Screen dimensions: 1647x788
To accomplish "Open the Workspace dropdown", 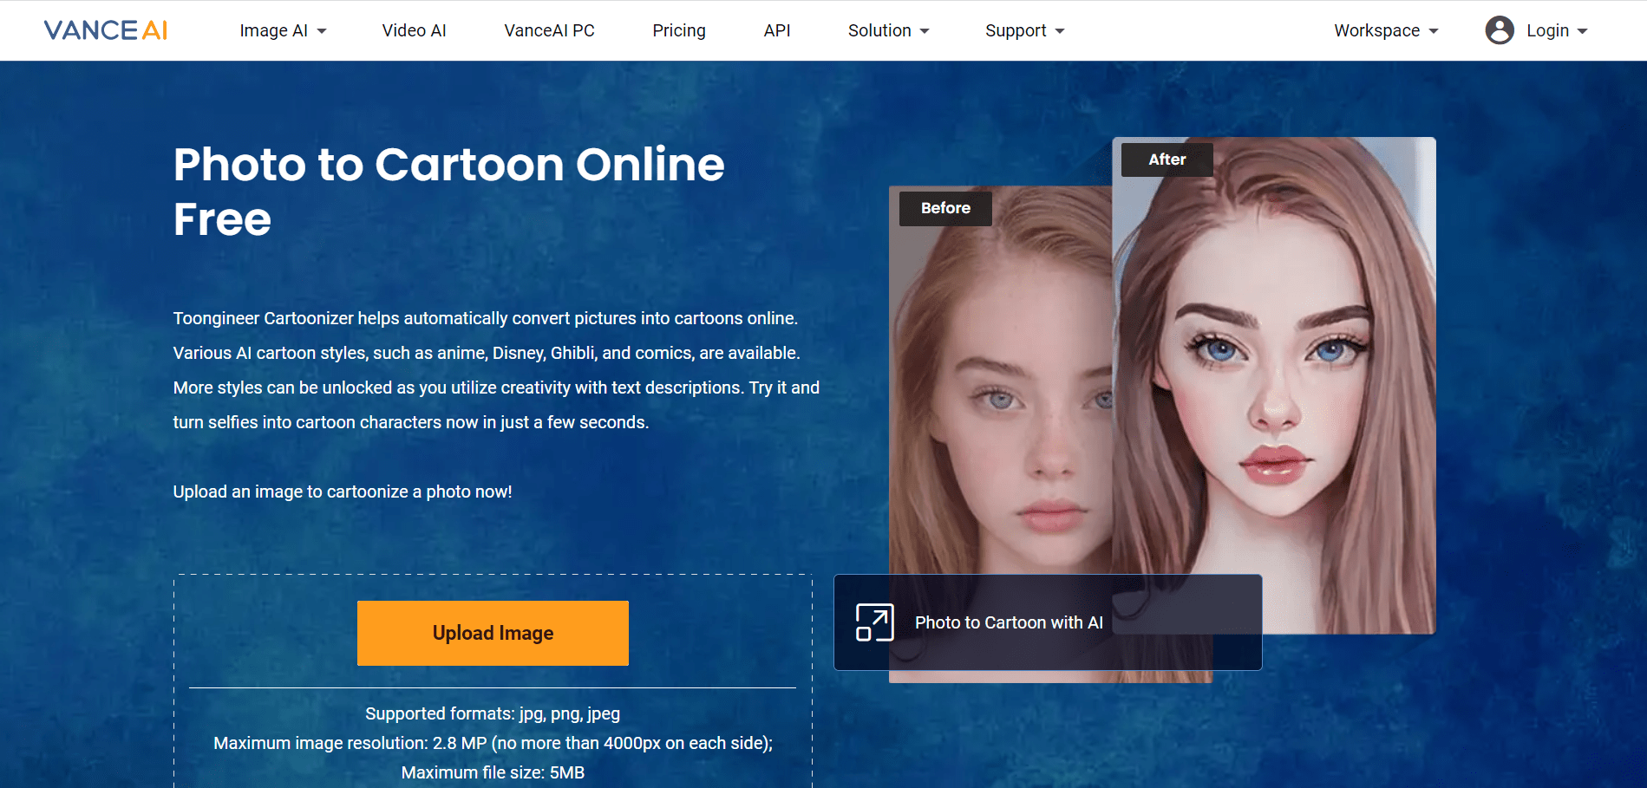I will pyautogui.click(x=1385, y=30).
